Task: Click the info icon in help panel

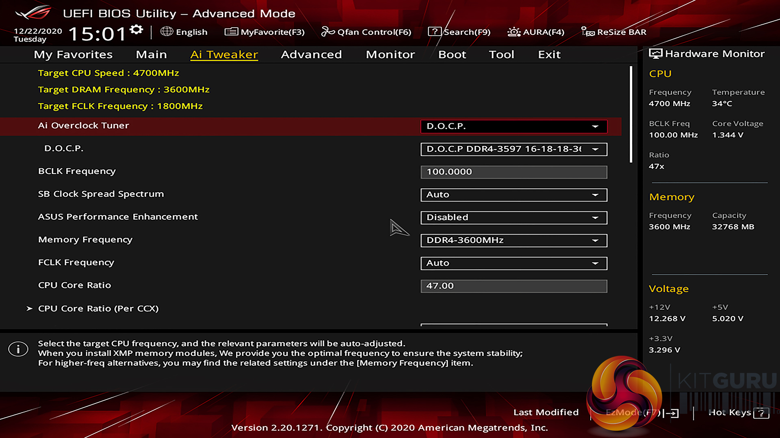Action: tap(18, 349)
